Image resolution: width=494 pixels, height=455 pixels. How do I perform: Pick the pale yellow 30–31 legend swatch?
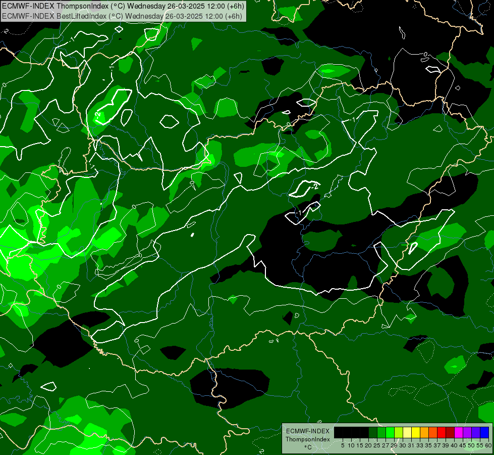pos(407,432)
